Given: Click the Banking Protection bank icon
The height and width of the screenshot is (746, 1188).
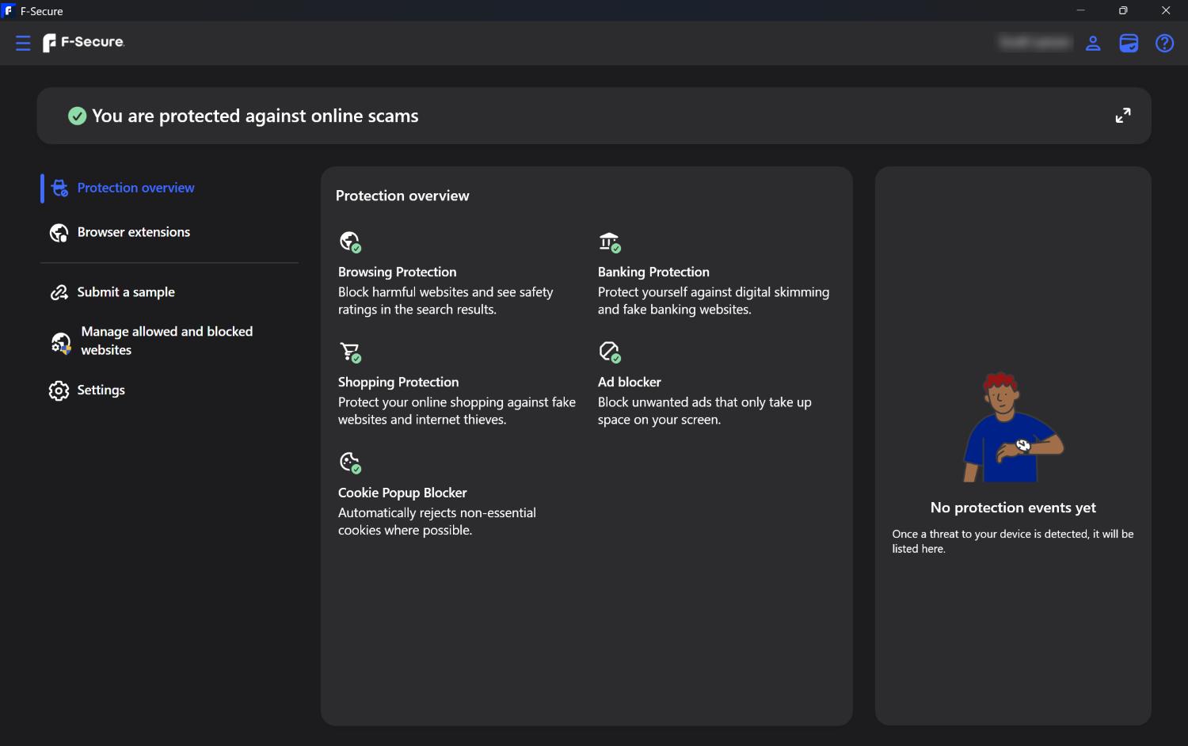Looking at the screenshot, I should [610, 242].
